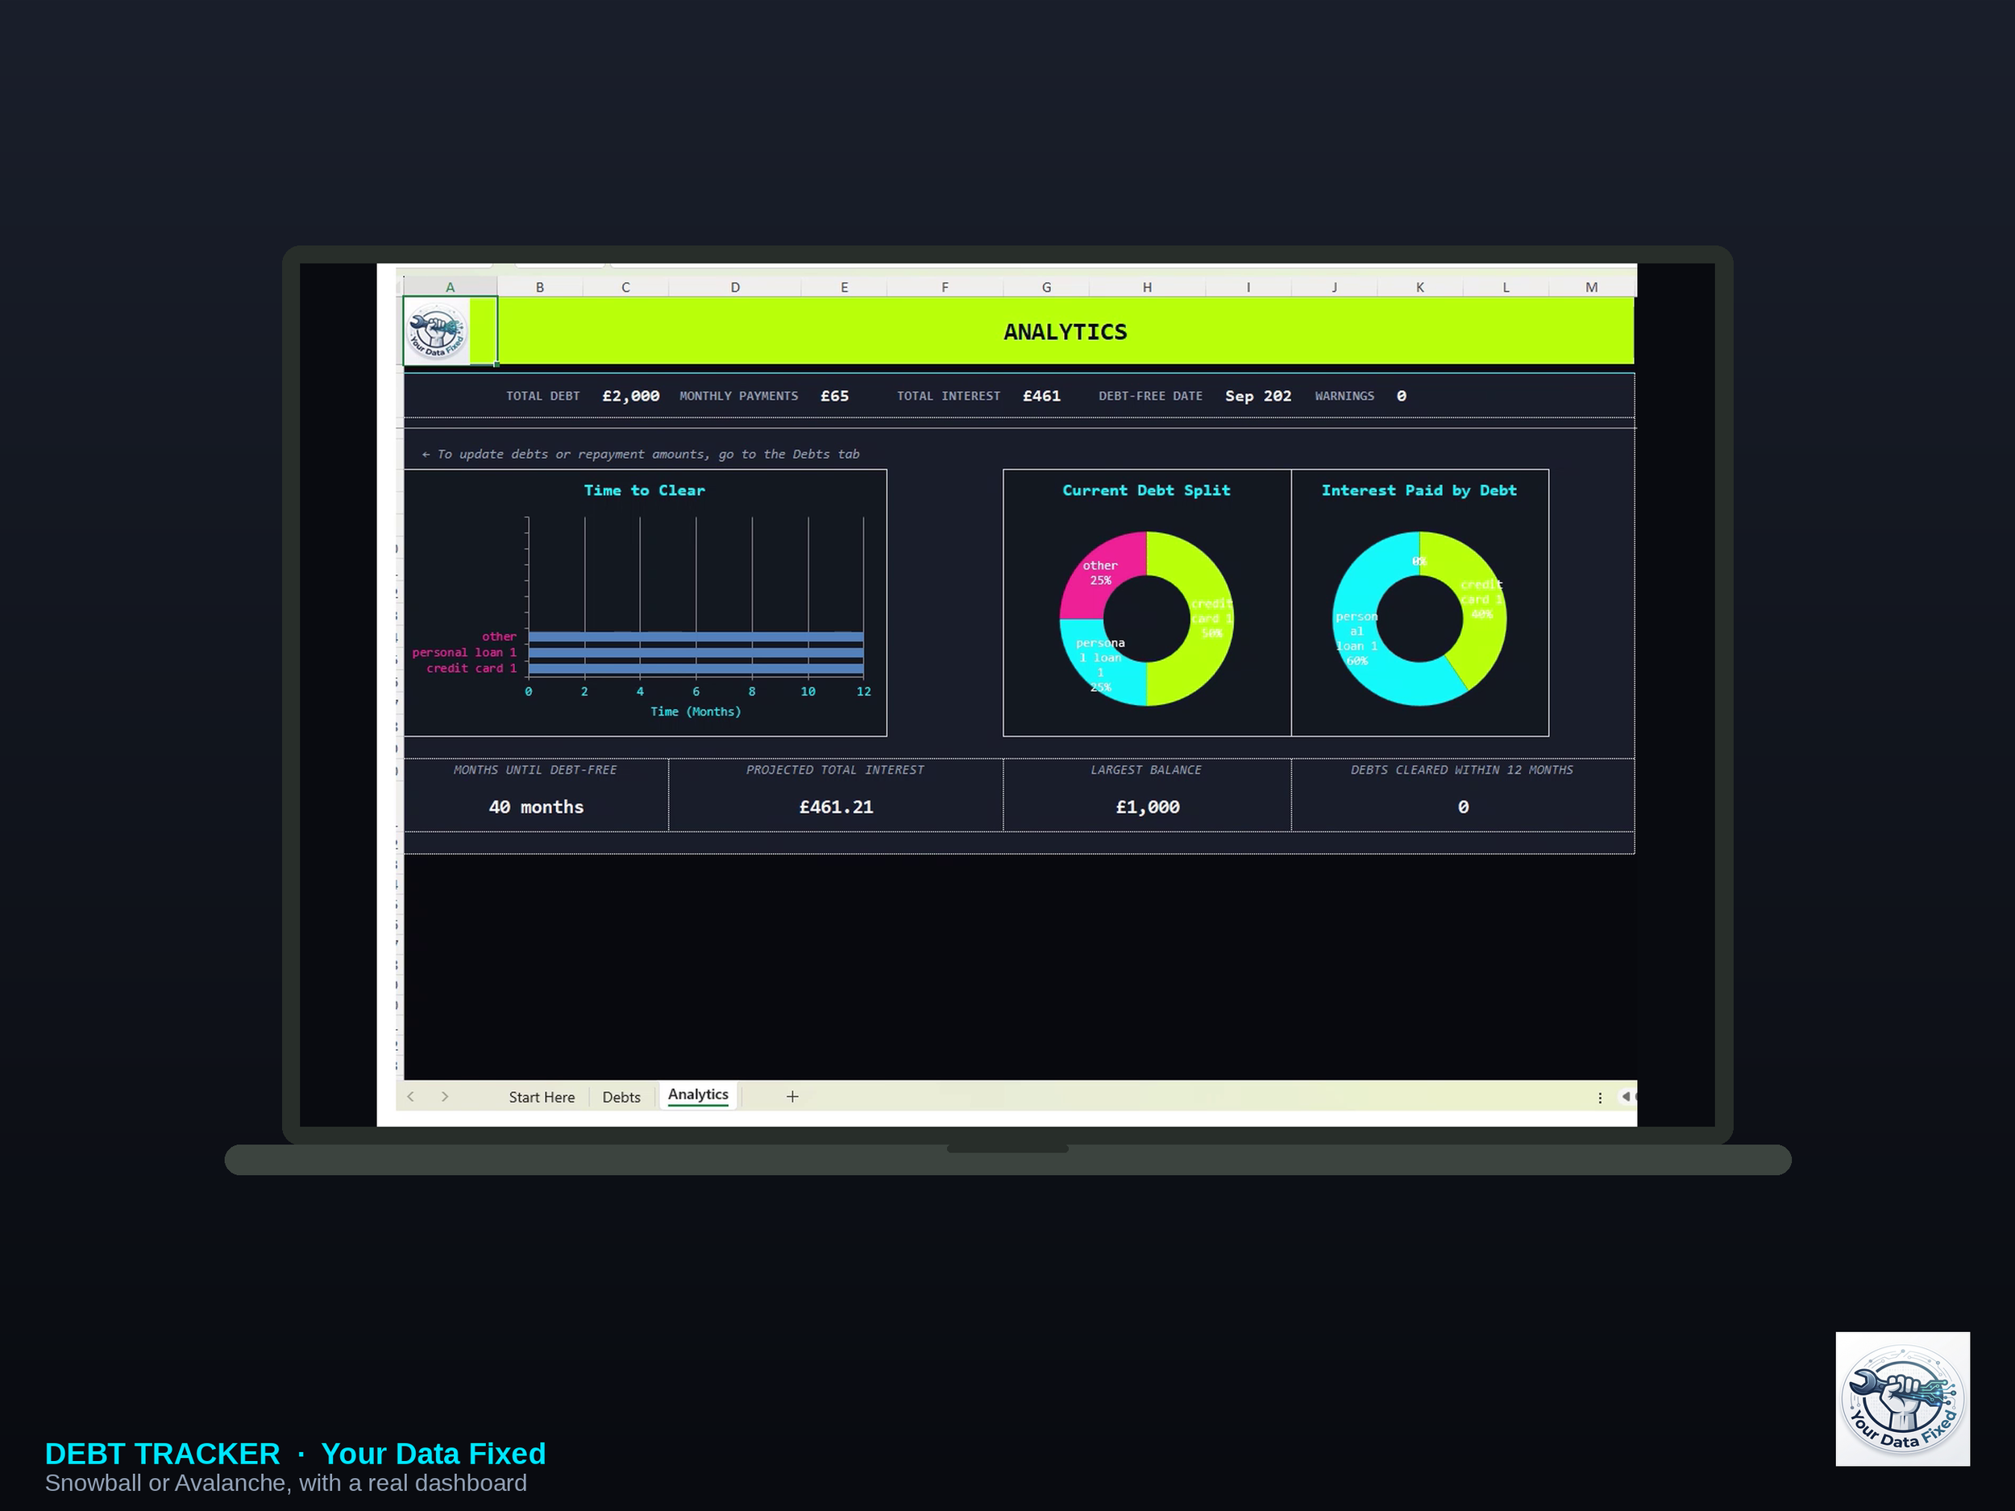
Task: Select the £461 total interest value
Action: [x=1041, y=396]
